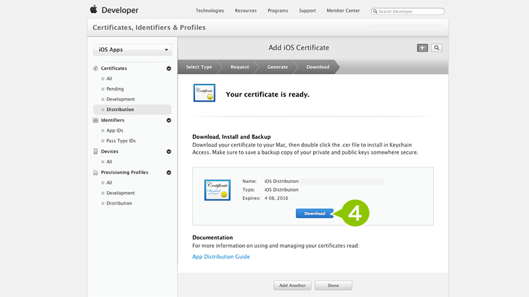Select the Select Type step
Screen dimensions: 529x297
(199, 67)
